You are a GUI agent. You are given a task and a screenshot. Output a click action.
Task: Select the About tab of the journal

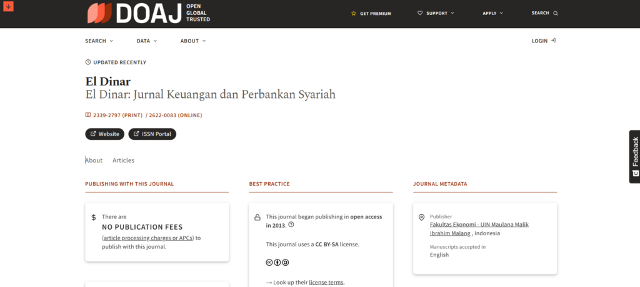(94, 160)
